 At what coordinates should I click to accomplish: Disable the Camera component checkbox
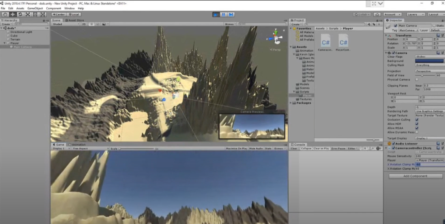click(x=394, y=53)
